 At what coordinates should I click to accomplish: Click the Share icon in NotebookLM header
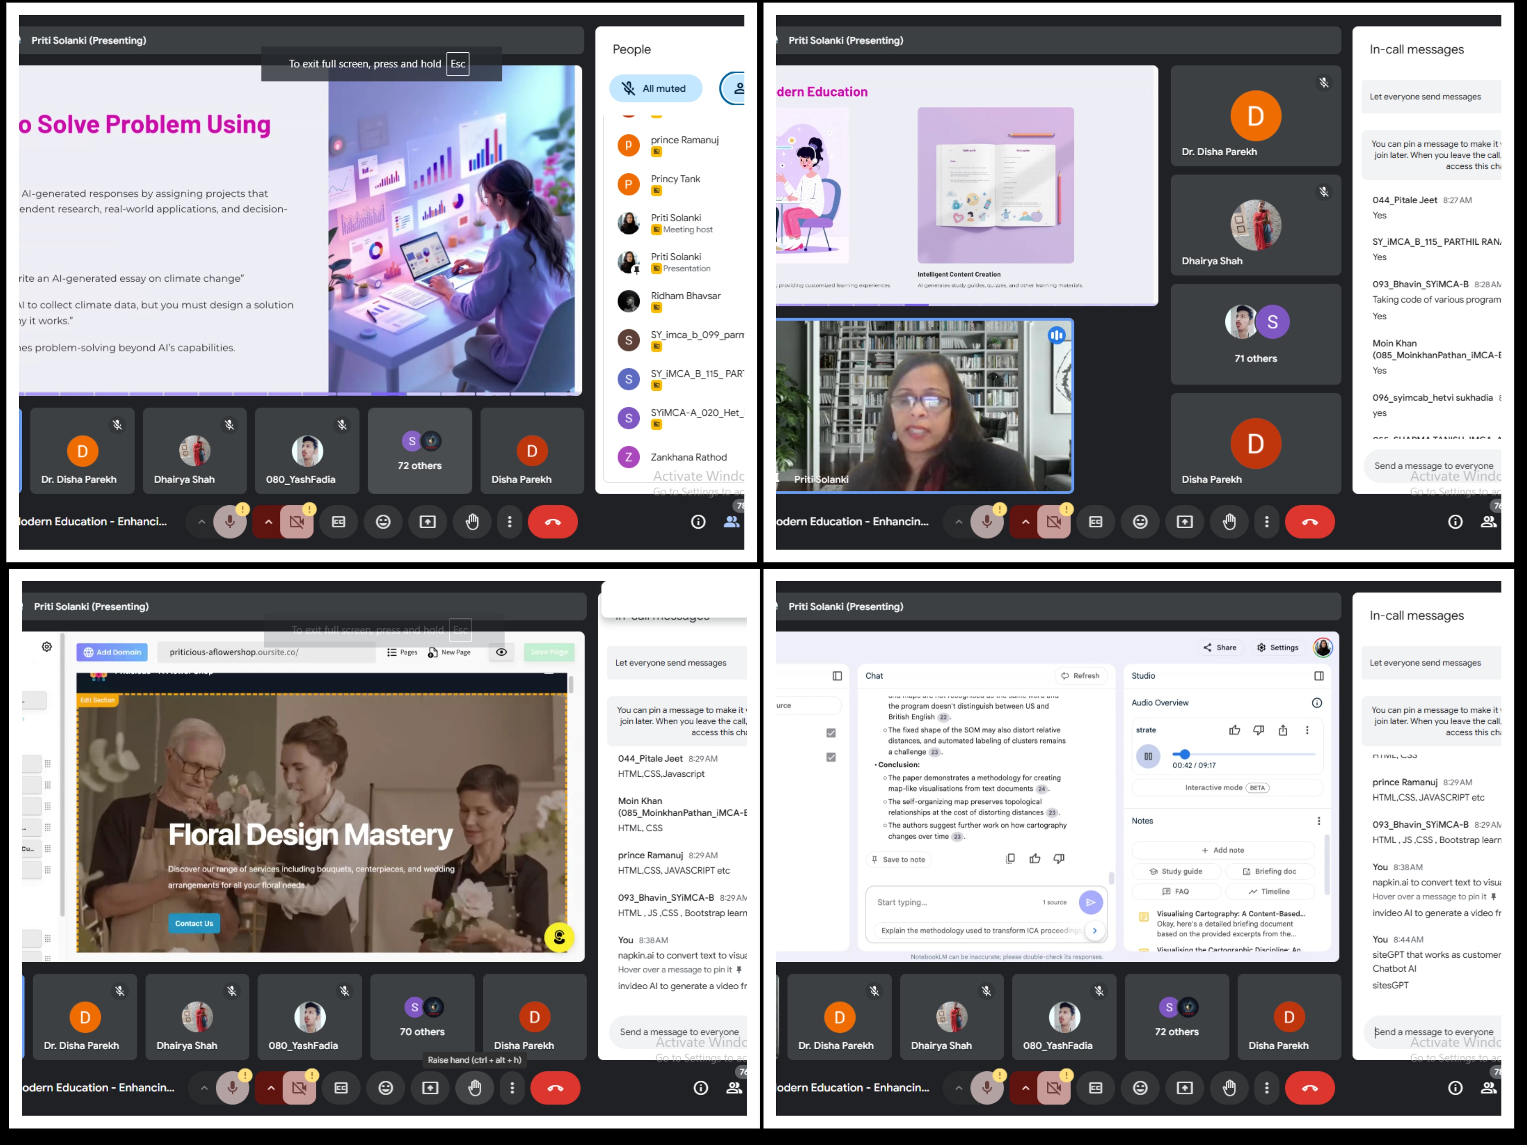(x=1207, y=647)
